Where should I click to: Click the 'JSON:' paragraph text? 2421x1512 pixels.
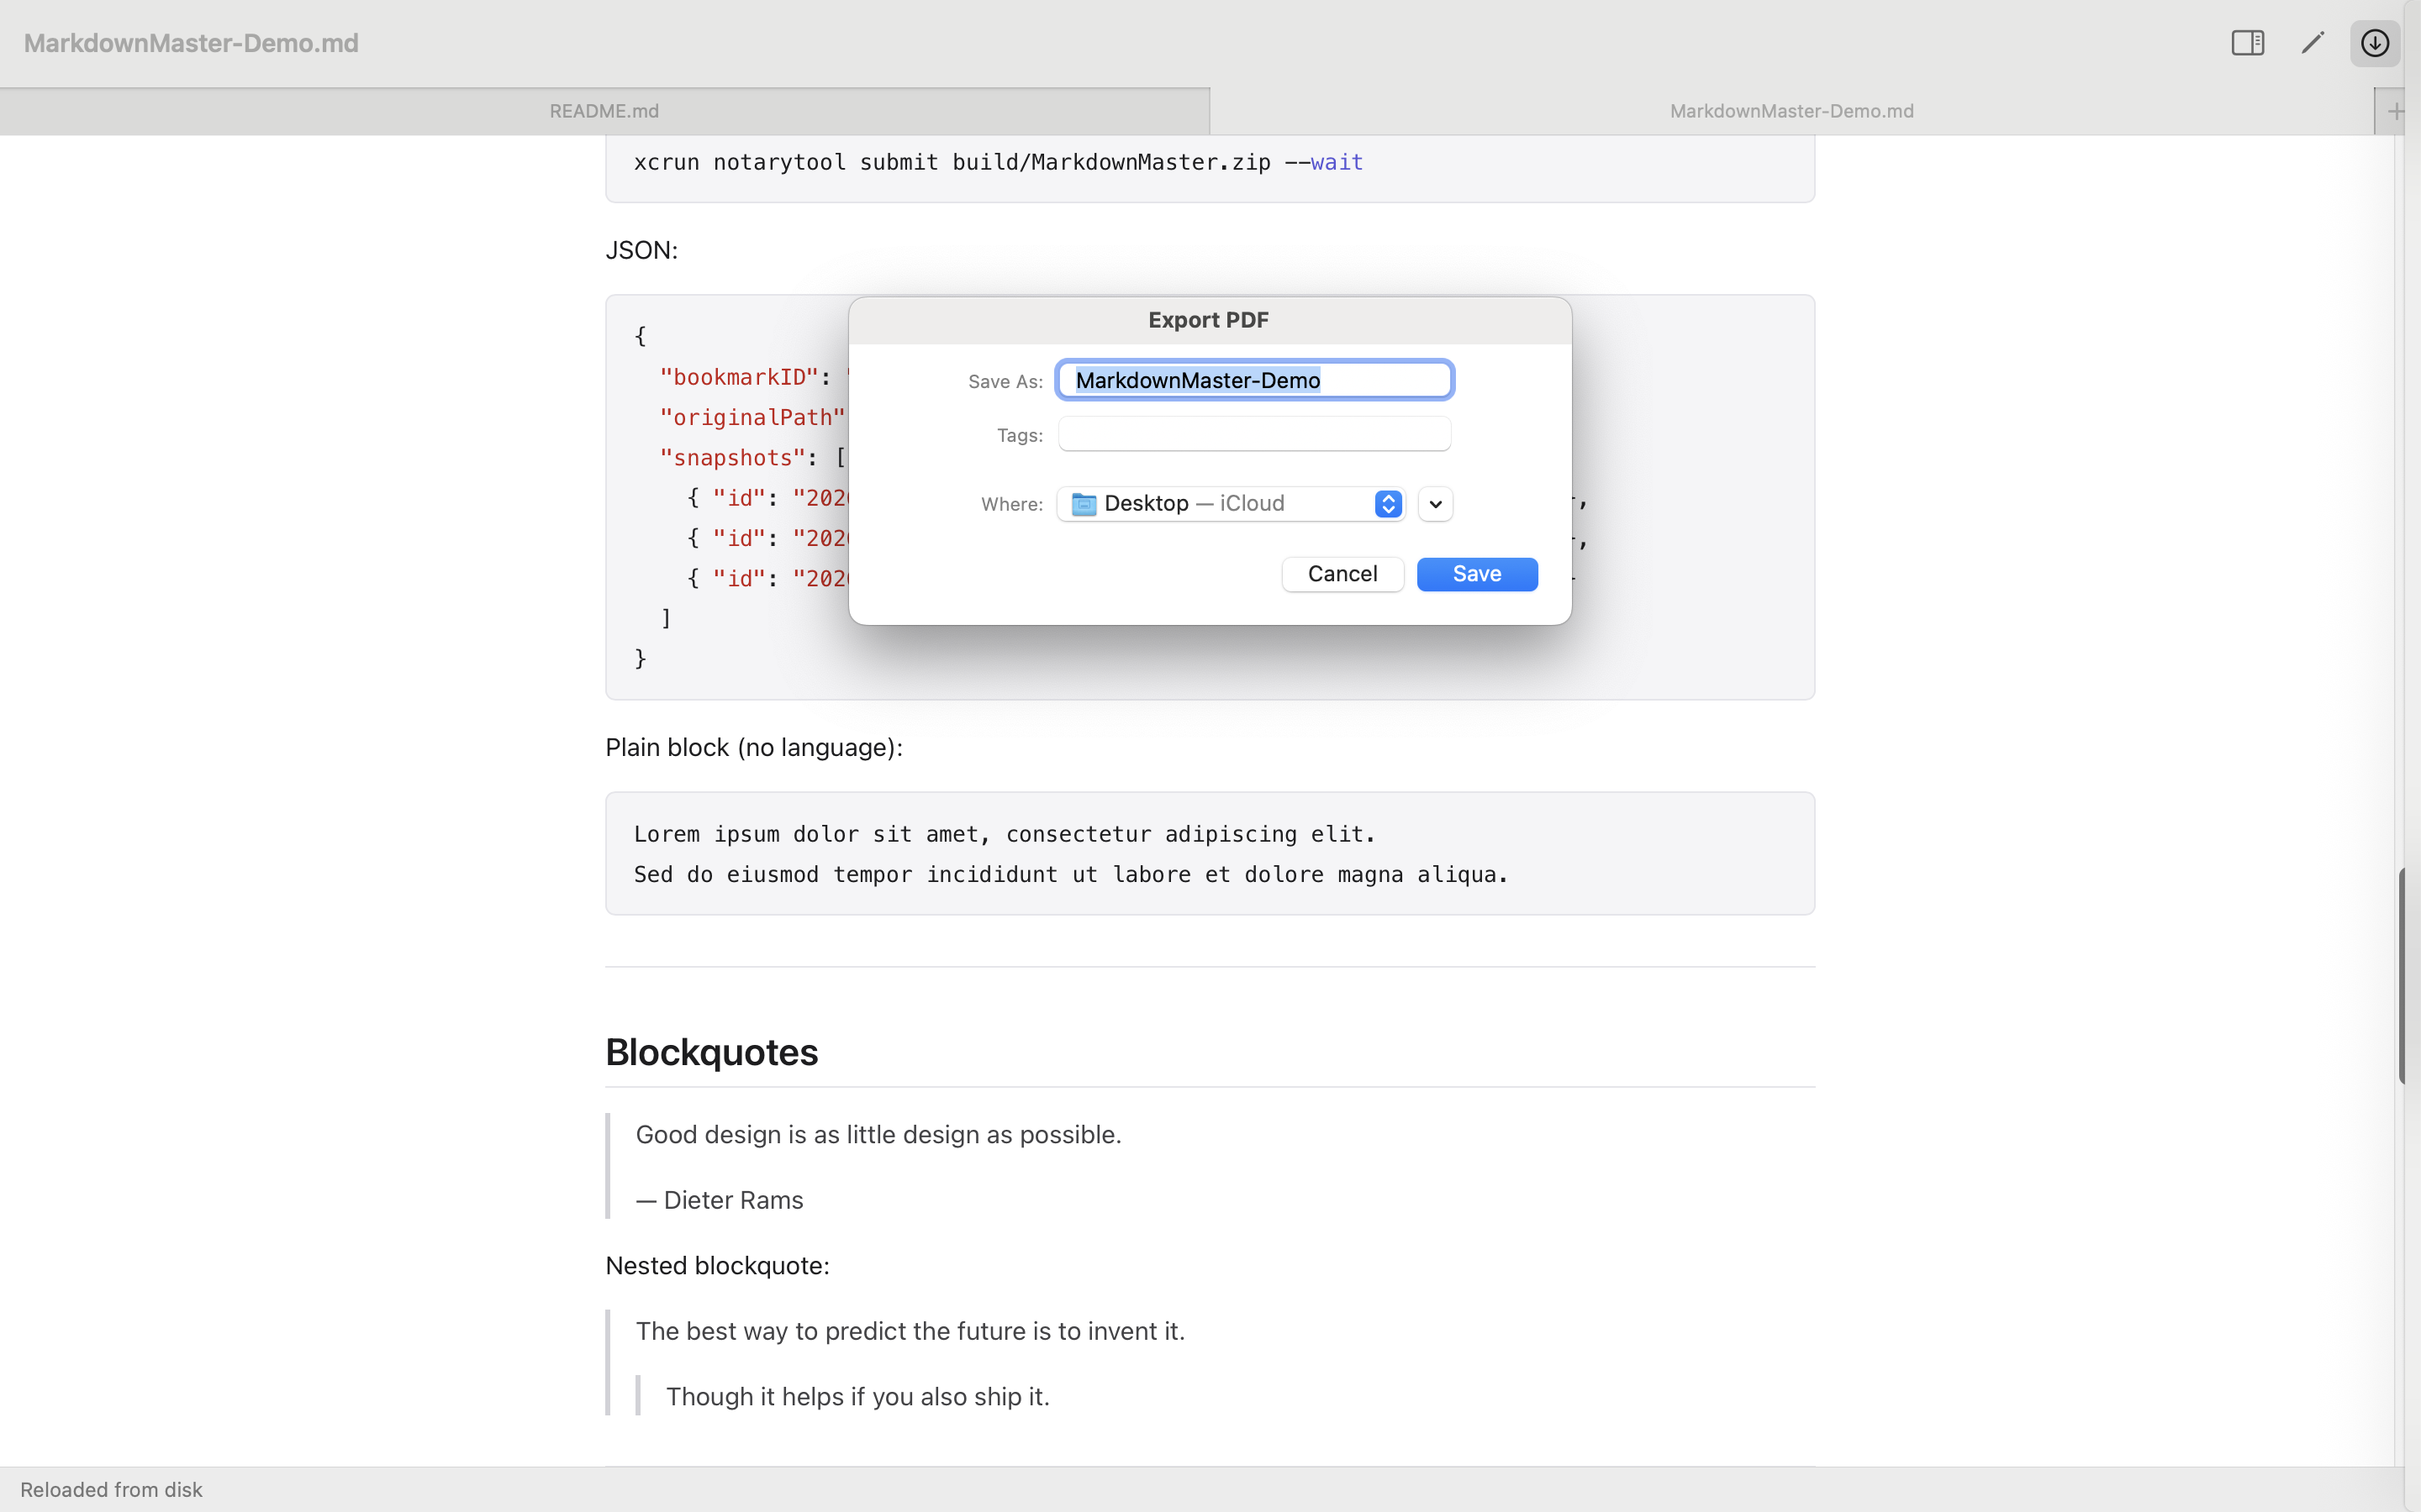click(x=641, y=250)
